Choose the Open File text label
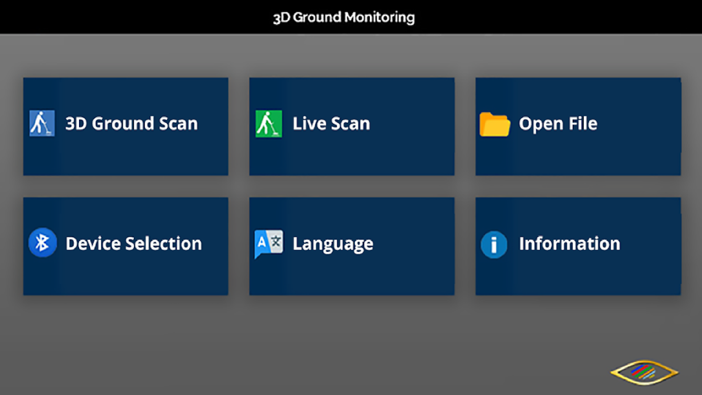Image resolution: width=702 pixels, height=395 pixels. tap(558, 123)
